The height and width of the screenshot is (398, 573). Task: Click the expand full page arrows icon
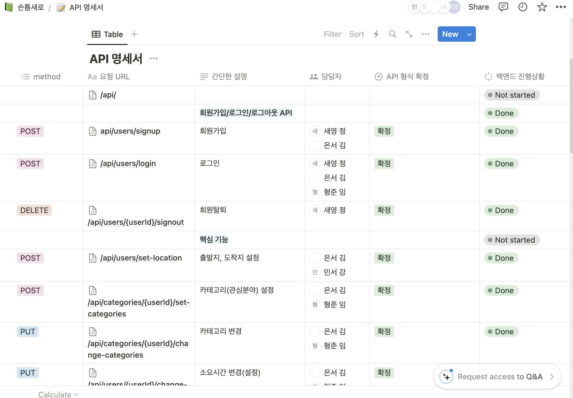coord(409,34)
